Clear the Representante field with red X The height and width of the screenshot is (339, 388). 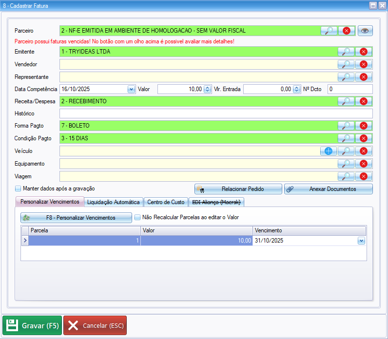364,77
